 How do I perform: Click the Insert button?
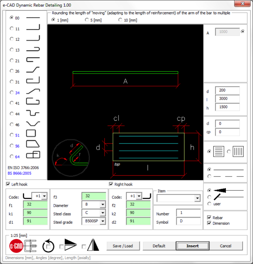(x=193, y=246)
